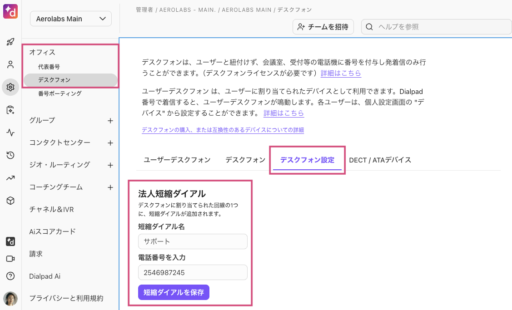Click the Dialpad logo icon

pyautogui.click(x=10, y=11)
